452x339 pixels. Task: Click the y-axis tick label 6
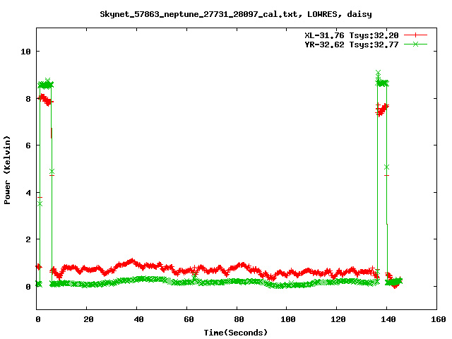(28, 145)
